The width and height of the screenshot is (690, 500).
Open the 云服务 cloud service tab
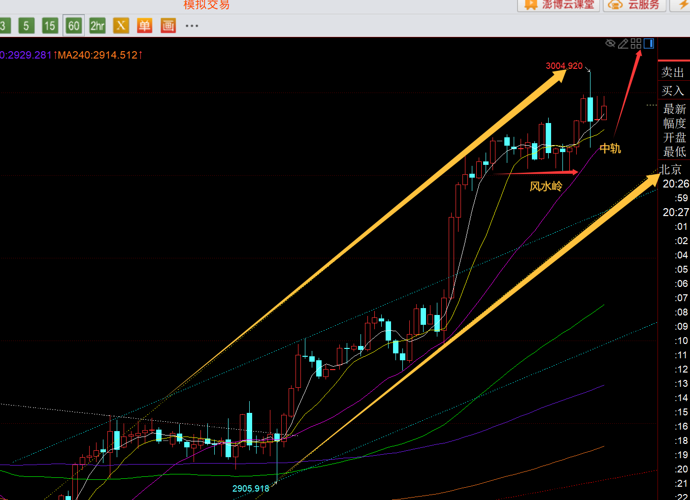point(634,5)
